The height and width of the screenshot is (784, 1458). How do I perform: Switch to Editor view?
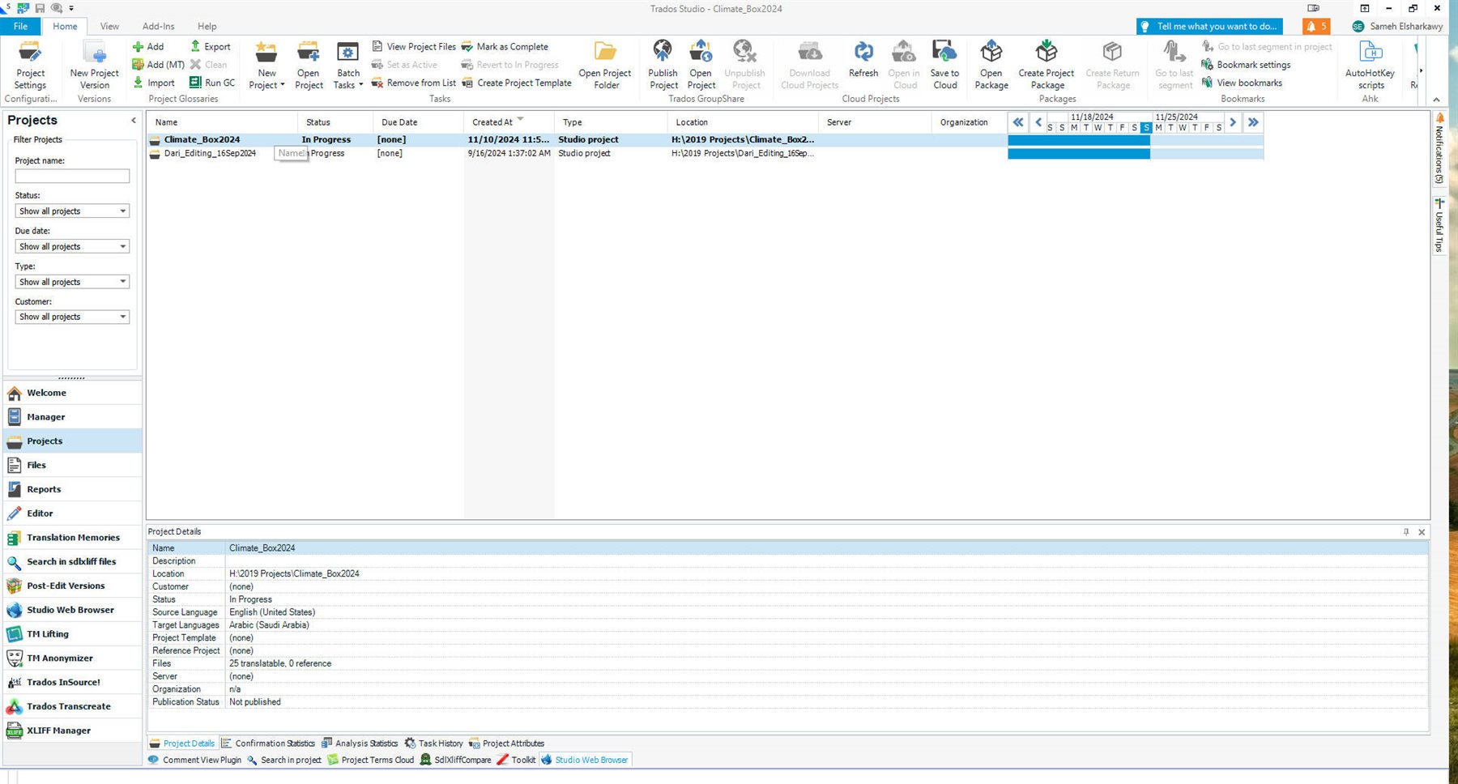point(72,513)
